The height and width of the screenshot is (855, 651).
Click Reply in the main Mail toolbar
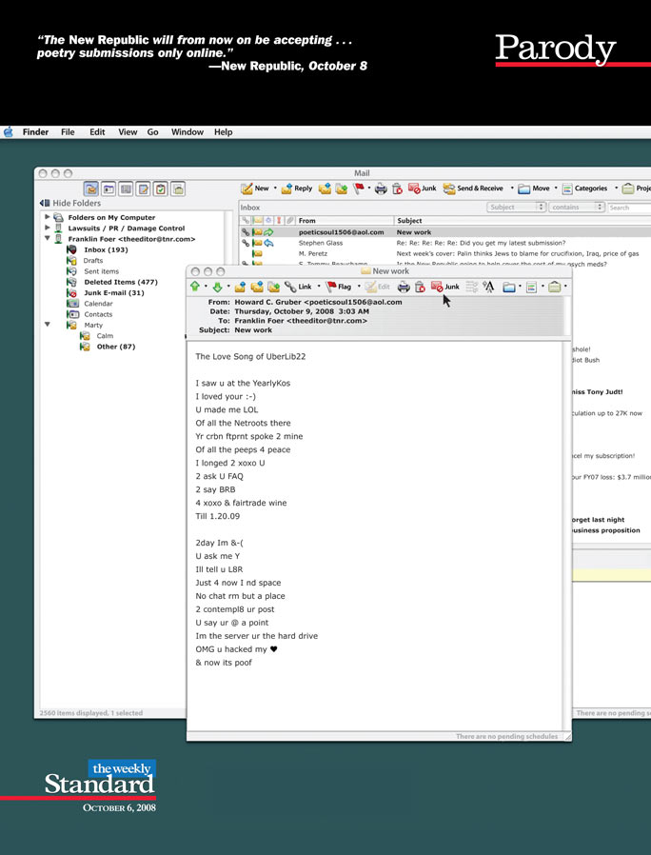pos(296,189)
